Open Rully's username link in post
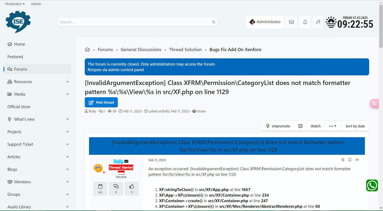The height and width of the screenshot is (211, 383). [x=118, y=161]
